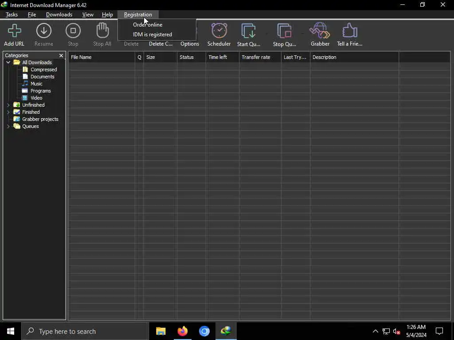The height and width of the screenshot is (340, 454).
Task: Click the Delete Completed toolbar button
Action: 160,44
